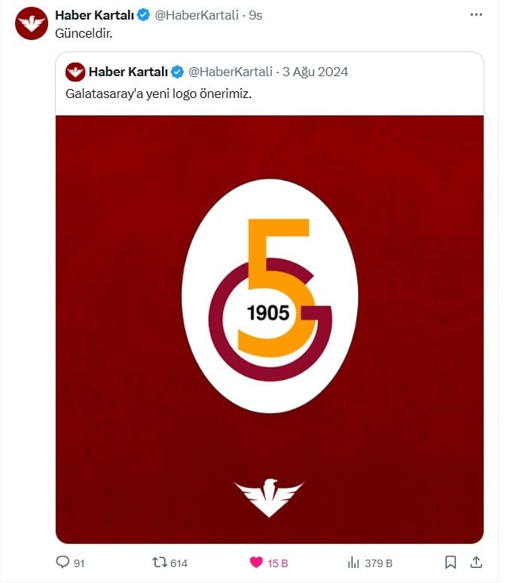
Task: Click the retweet icon
Action: (159, 563)
